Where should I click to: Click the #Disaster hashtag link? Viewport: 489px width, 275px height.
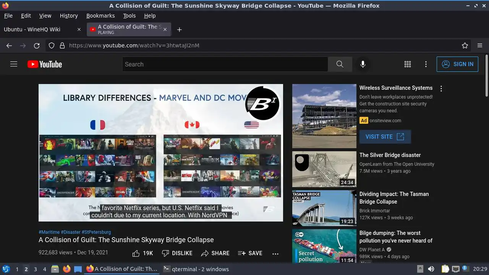pos(70,232)
